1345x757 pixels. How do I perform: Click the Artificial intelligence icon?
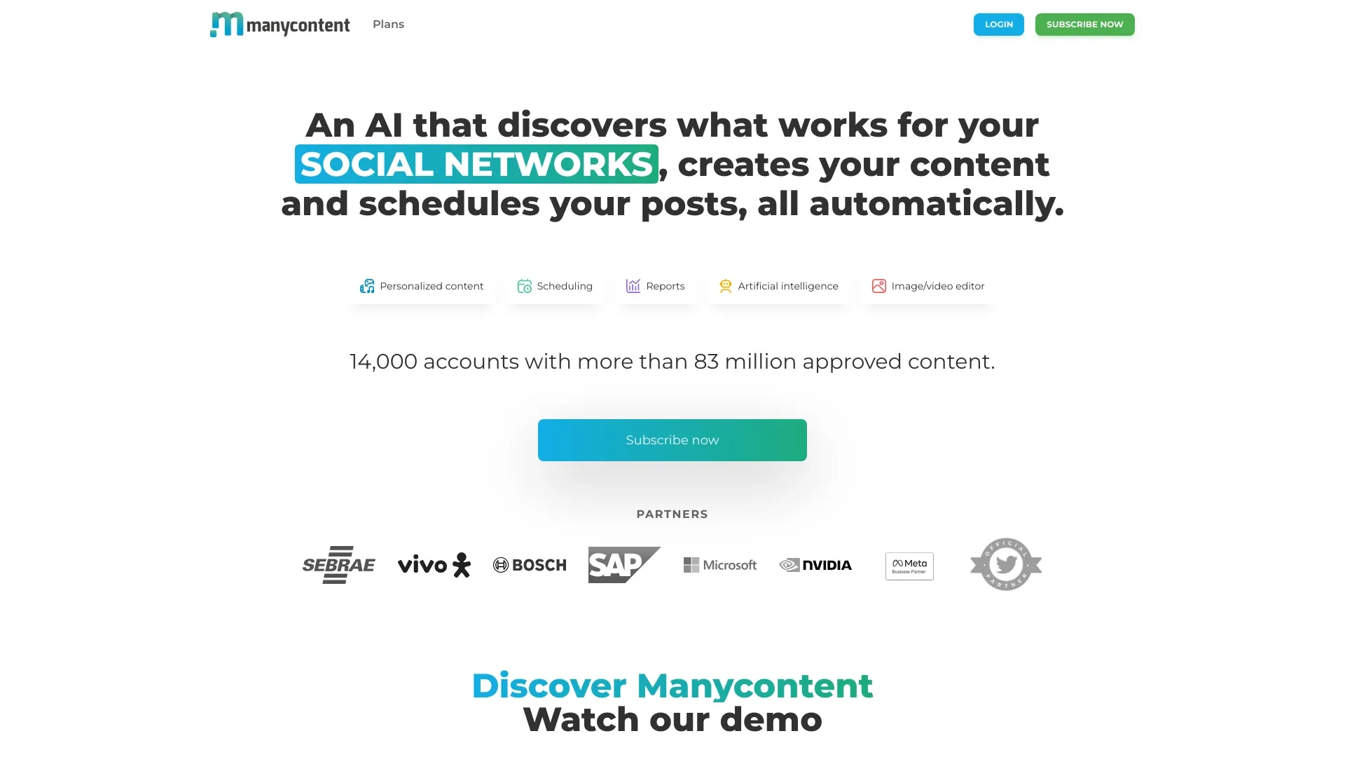point(725,285)
